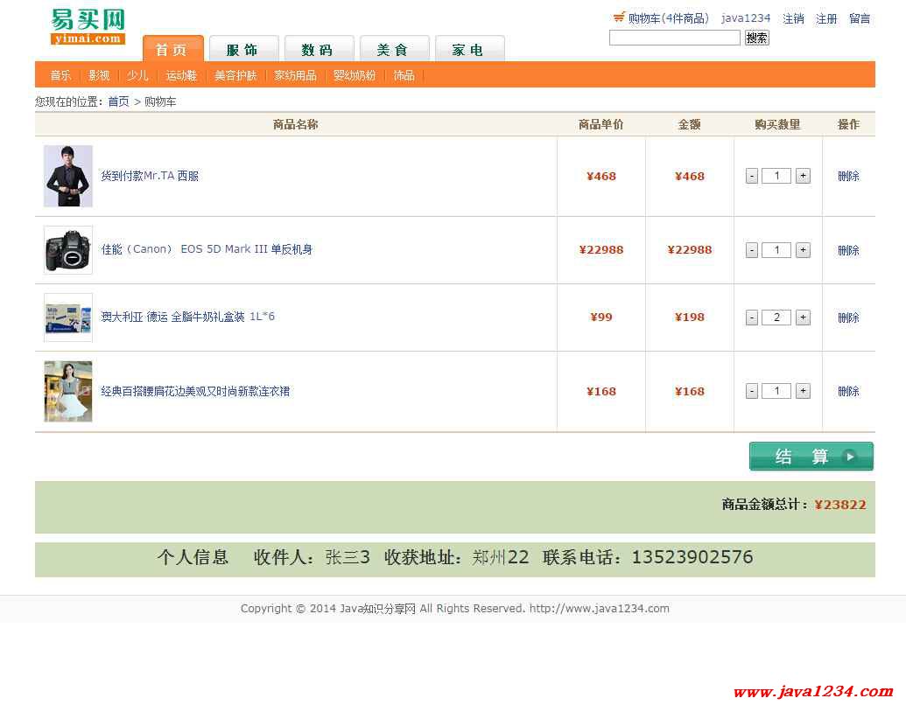Go to the 家电 tab
This screenshot has width=906, height=712.
point(467,50)
